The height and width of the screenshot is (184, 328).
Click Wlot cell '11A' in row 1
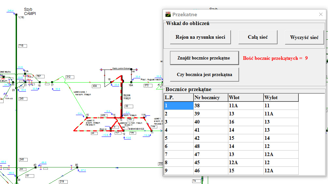point(246,106)
